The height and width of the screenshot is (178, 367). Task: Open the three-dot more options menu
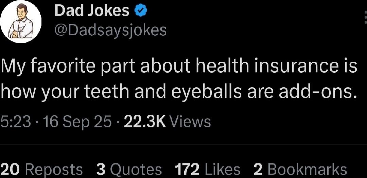(364, 16)
